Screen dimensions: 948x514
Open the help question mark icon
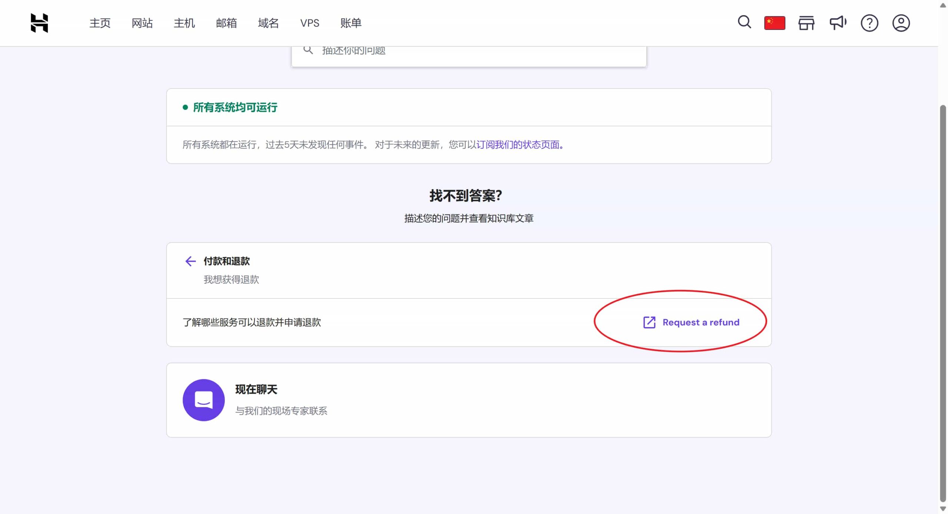pyautogui.click(x=869, y=23)
